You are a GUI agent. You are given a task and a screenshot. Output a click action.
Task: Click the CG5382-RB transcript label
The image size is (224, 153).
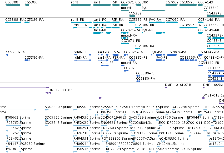click(x=138, y=20)
